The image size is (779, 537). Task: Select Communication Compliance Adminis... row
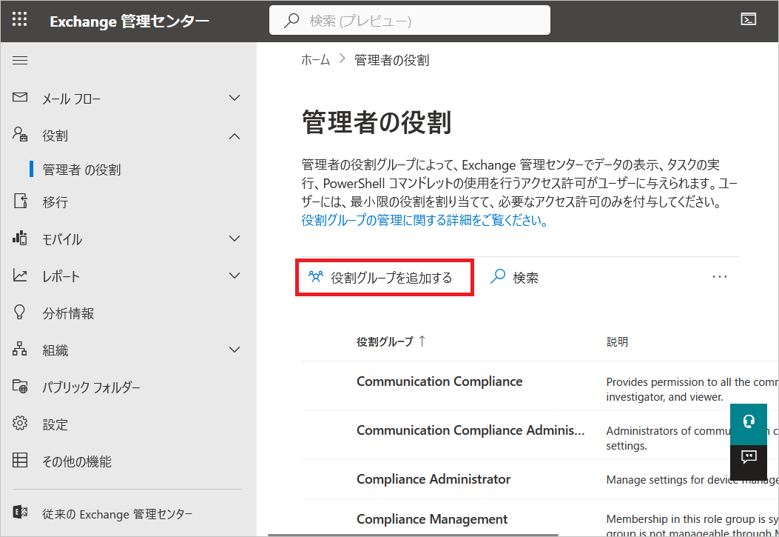539,435
